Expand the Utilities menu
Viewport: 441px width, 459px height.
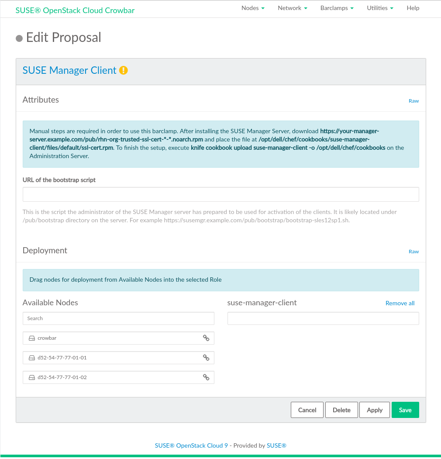380,8
